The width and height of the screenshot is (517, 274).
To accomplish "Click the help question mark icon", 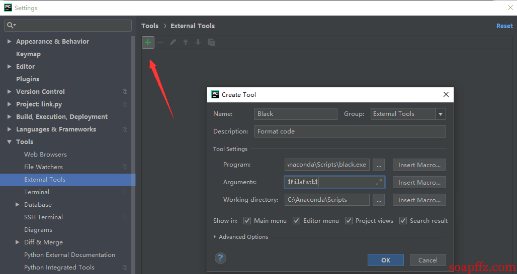I will tap(220, 258).
